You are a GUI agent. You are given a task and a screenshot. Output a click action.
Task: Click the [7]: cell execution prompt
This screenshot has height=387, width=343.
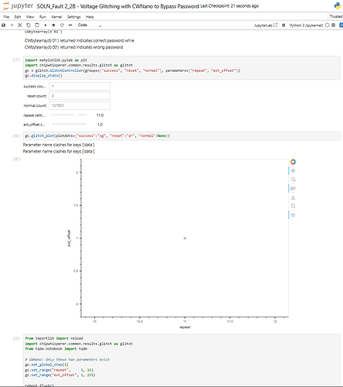(17, 60)
